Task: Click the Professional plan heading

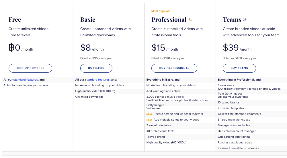Action: [x=169, y=20]
